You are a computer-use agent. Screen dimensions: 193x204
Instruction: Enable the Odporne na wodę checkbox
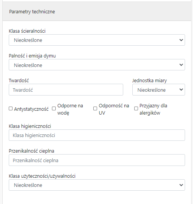pos(54,108)
